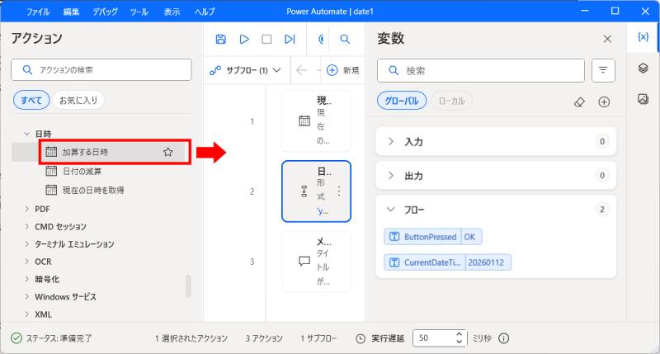Click the stop flow square icon
The image size is (660, 354).
[x=266, y=39]
